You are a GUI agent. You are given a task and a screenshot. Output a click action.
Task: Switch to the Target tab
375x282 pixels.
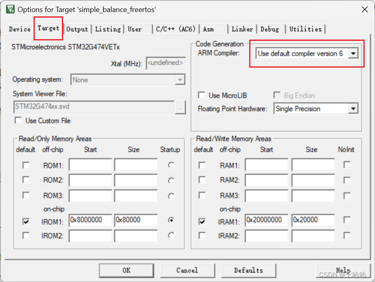point(48,28)
